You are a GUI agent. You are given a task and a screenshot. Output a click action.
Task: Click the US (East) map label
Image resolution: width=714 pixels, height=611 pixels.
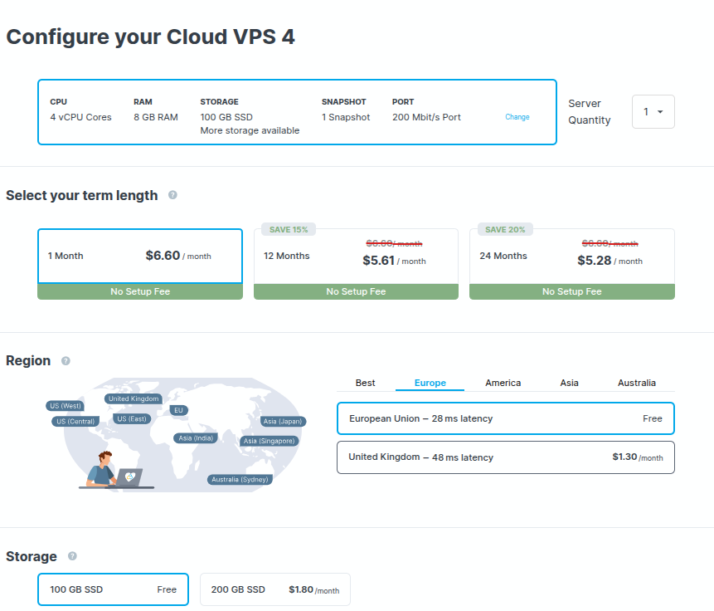pos(132,418)
